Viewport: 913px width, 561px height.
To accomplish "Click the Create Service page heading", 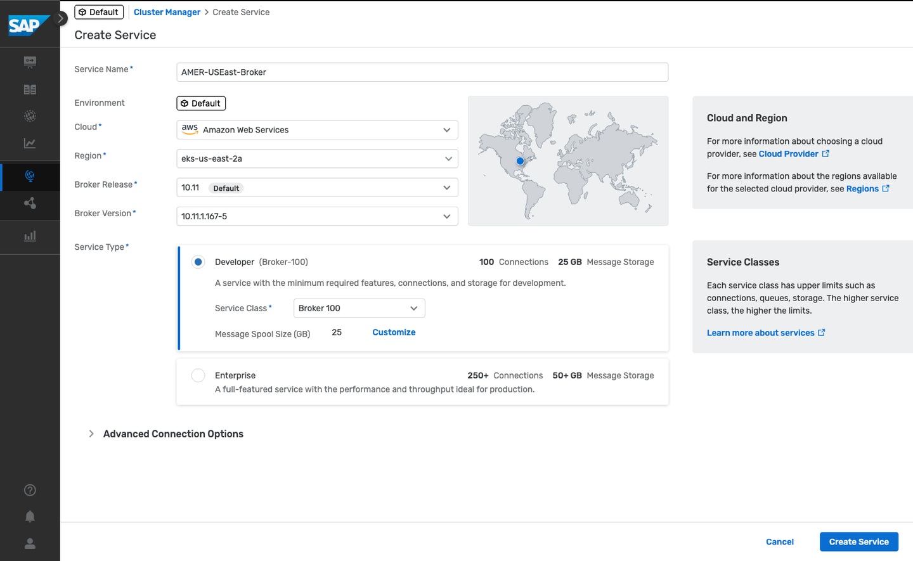I will (115, 35).
